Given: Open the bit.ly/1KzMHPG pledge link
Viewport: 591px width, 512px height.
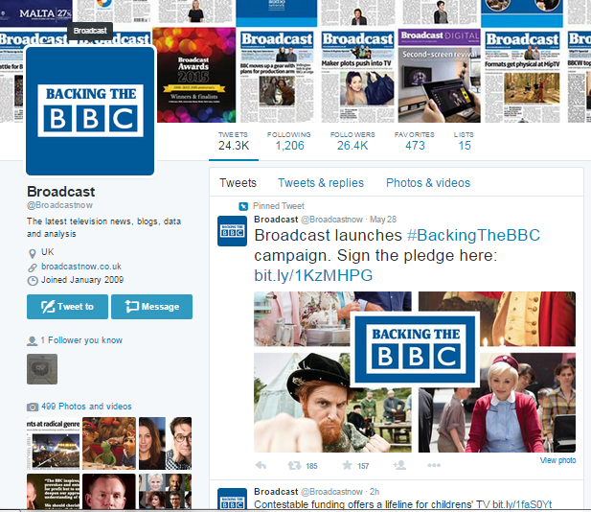Looking at the screenshot, I should [313, 276].
